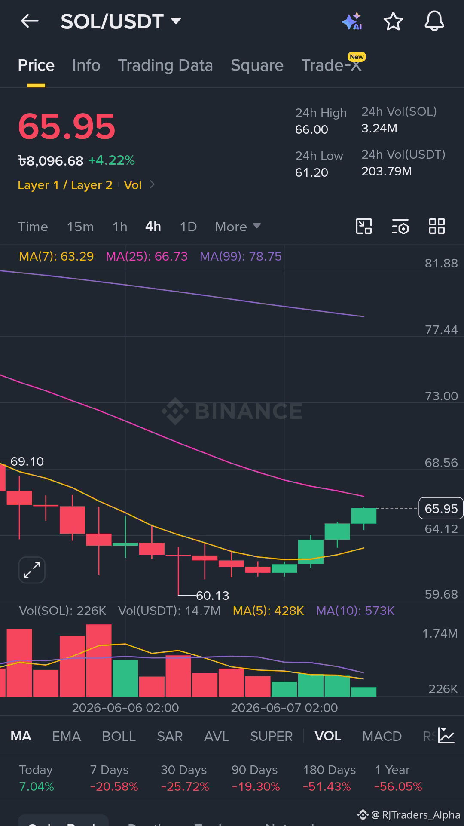This screenshot has height=826, width=464.
Task: Tap the 24h High value 66.00
Action: click(x=311, y=129)
